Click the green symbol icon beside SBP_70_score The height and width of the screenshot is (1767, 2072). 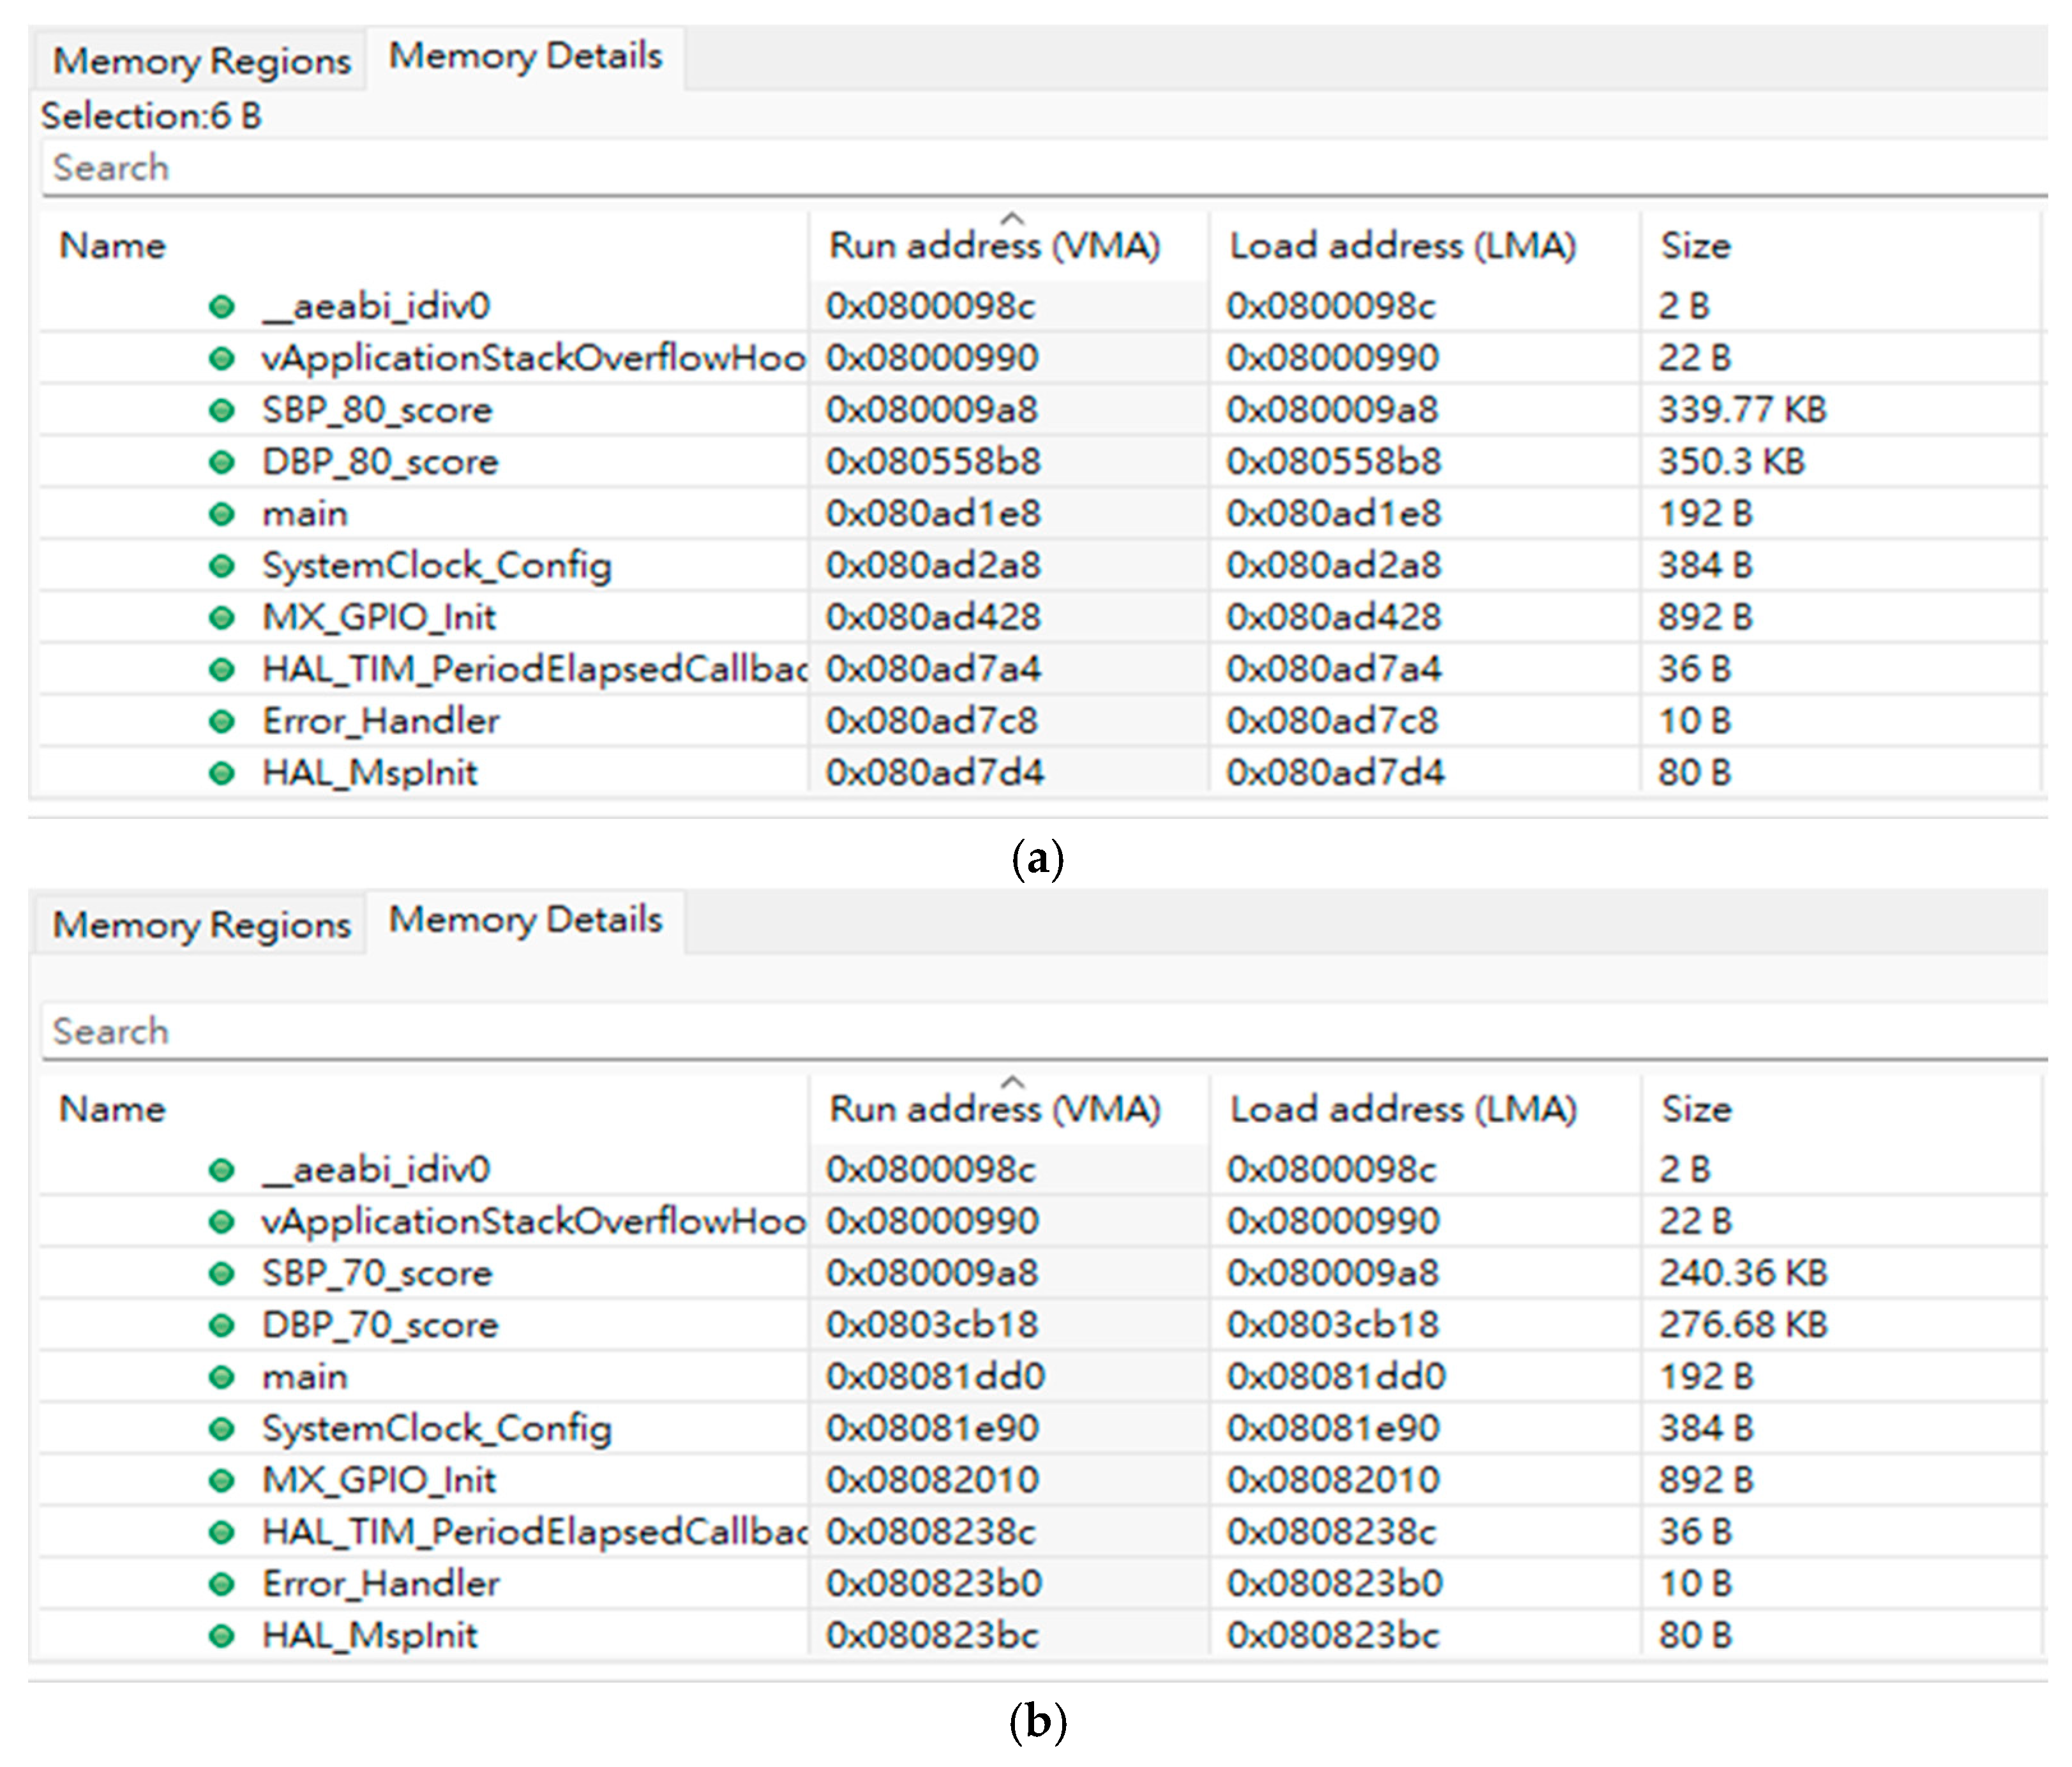[222, 1273]
